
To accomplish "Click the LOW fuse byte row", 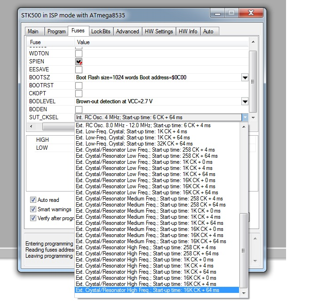I will (42, 148).
